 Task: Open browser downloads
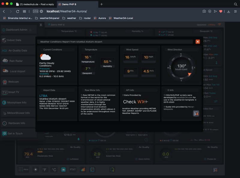click(228, 11)
